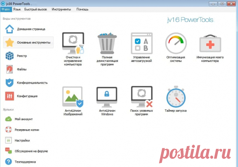Maximize the jv16 PowerTools window
Viewport: 238px width, 167px height.
tap(222, 4)
